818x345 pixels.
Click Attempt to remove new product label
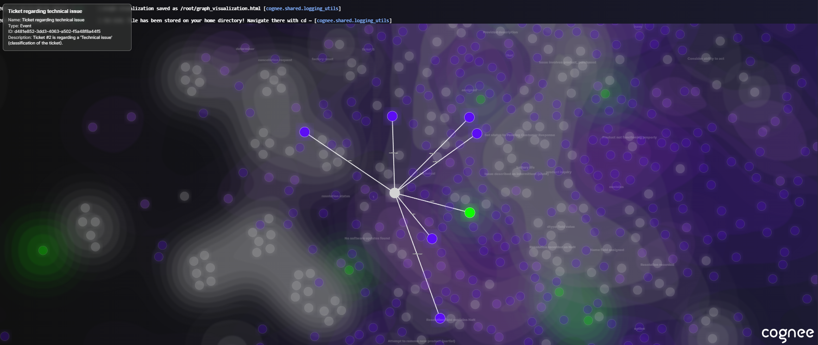pyautogui.click(x=422, y=341)
